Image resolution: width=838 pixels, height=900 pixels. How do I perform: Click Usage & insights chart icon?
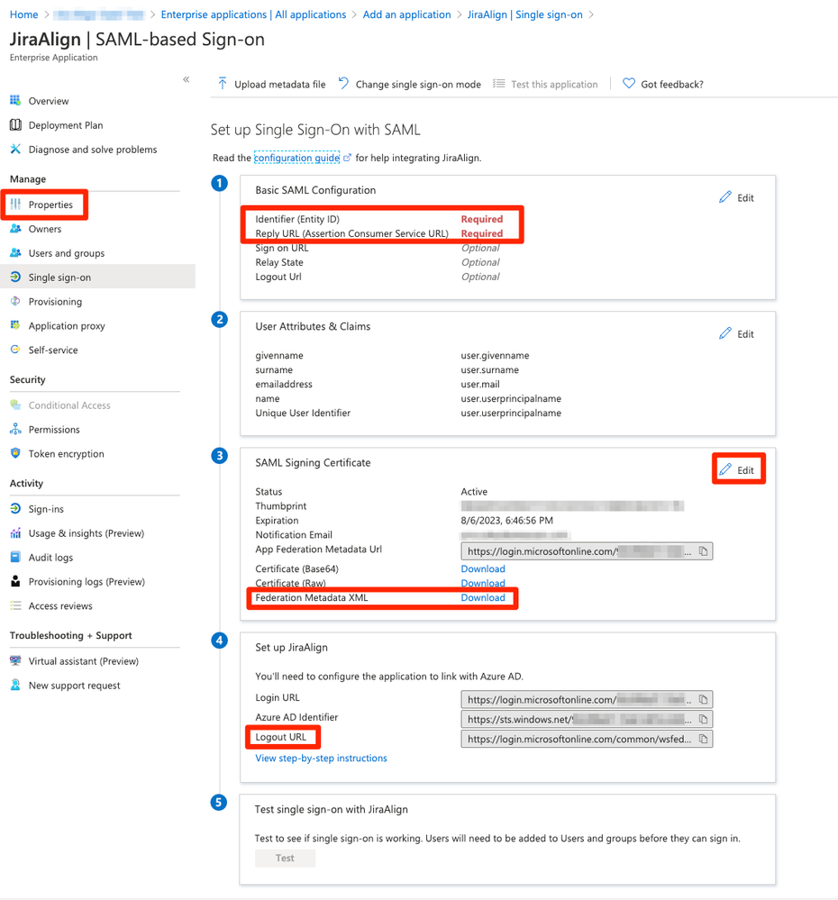15,532
